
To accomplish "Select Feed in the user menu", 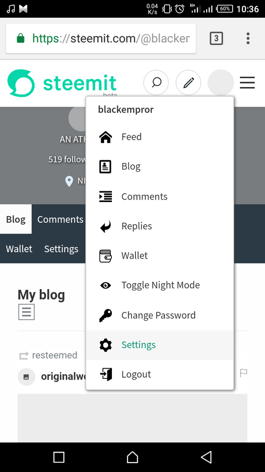I will tap(160, 137).
